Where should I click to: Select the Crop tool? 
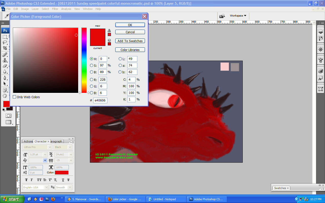(x=5, y=48)
